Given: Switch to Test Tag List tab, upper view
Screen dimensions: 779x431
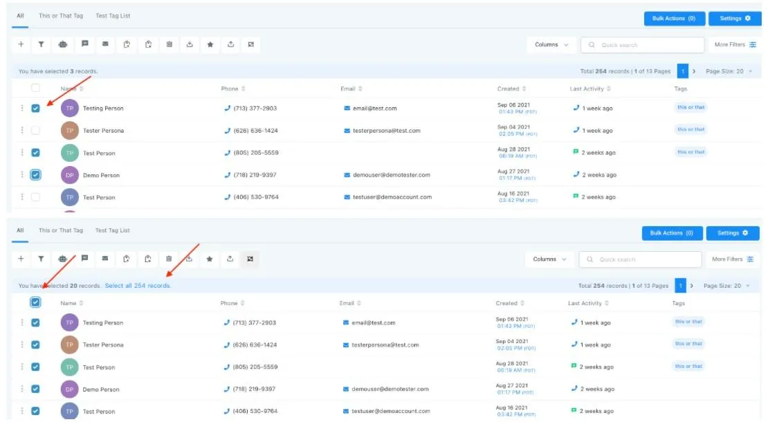Looking at the screenshot, I should [113, 16].
